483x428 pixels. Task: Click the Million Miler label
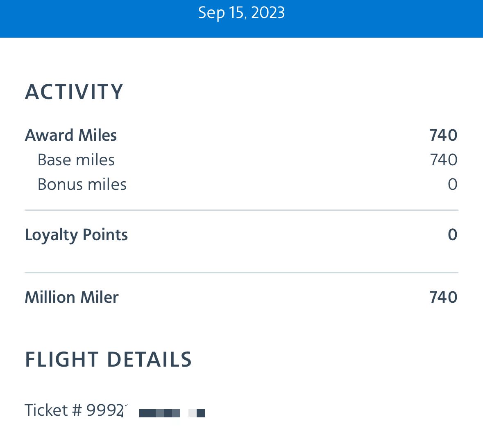(72, 297)
